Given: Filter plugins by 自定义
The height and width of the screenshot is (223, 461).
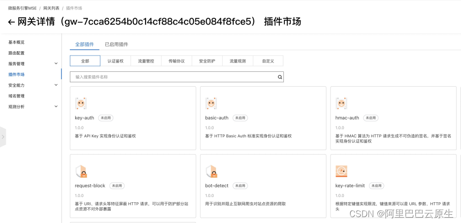Looking at the screenshot, I should [268, 61].
